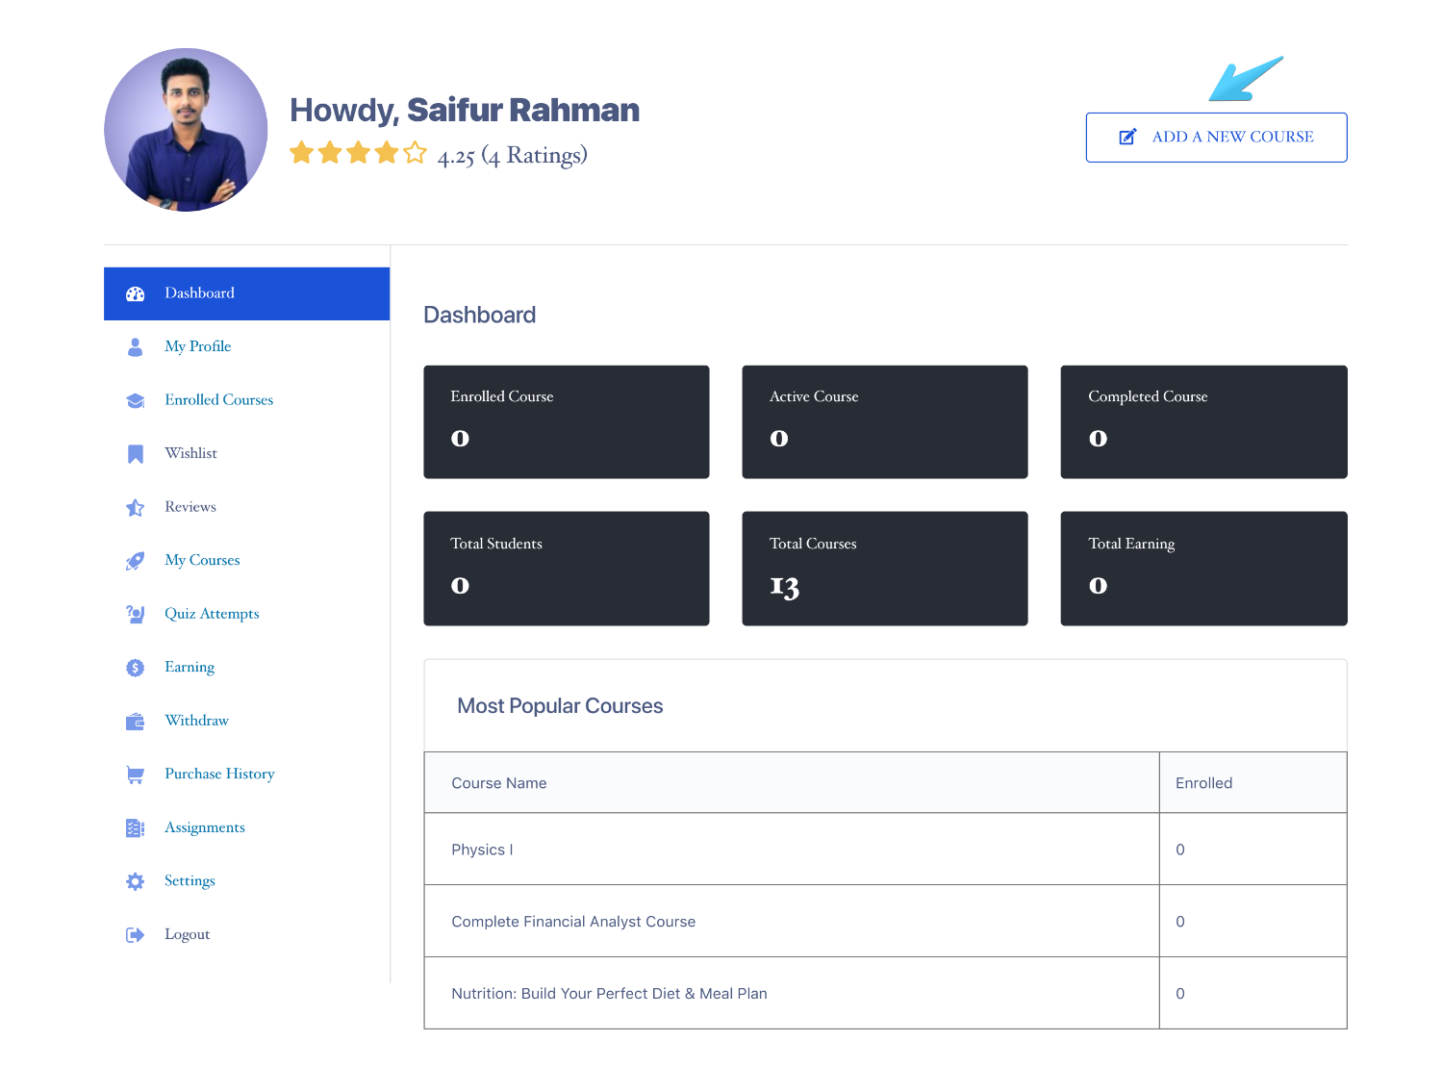This screenshot has height=1092, width=1442.
Task: Click the Total Courses card showing 13
Action: click(885, 569)
